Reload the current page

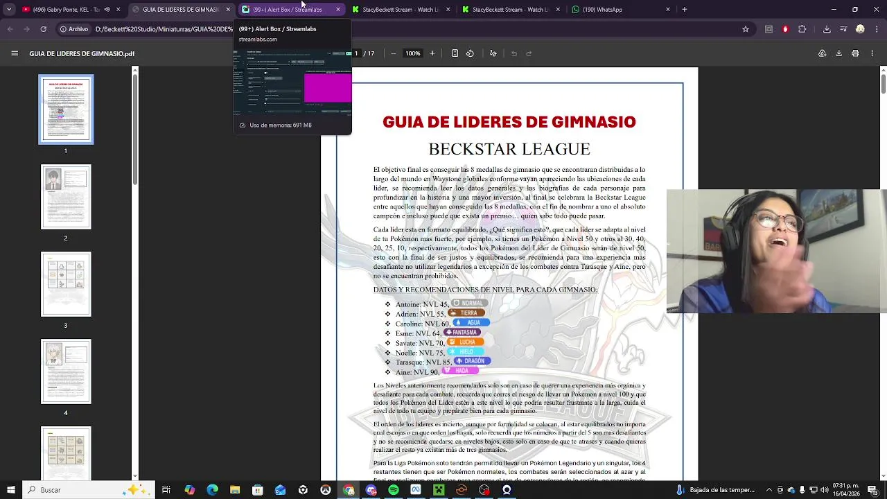coord(43,29)
